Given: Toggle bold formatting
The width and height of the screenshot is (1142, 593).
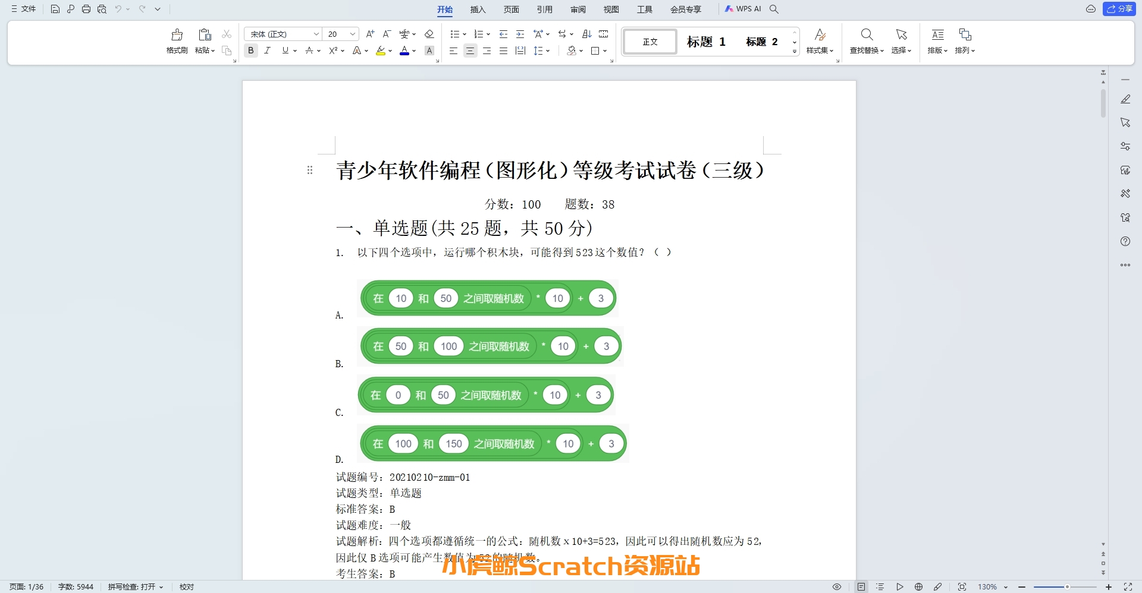Looking at the screenshot, I should [251, 51].
